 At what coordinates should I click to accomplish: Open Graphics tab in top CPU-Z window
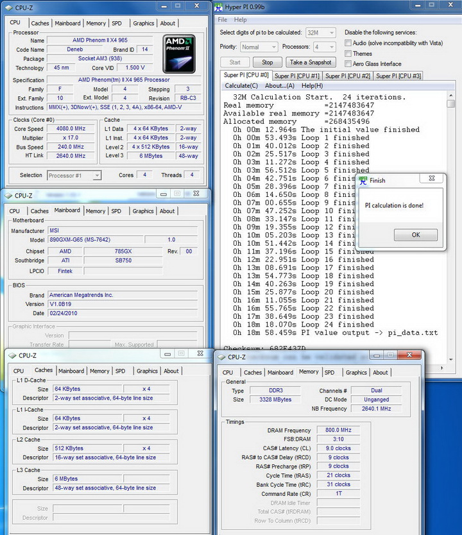(143, 23)
